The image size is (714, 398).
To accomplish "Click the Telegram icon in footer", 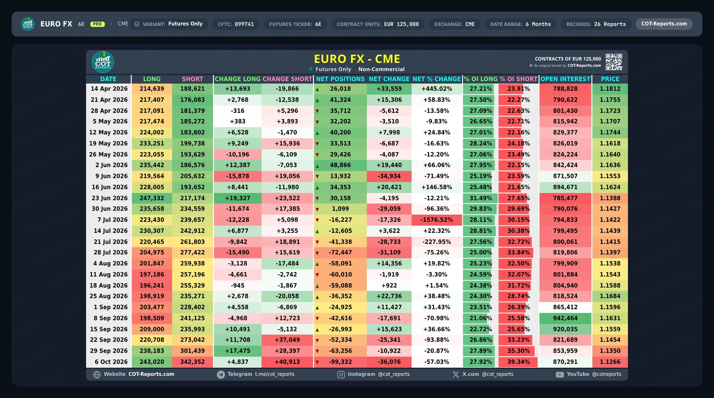I will (x=221, y=375).
